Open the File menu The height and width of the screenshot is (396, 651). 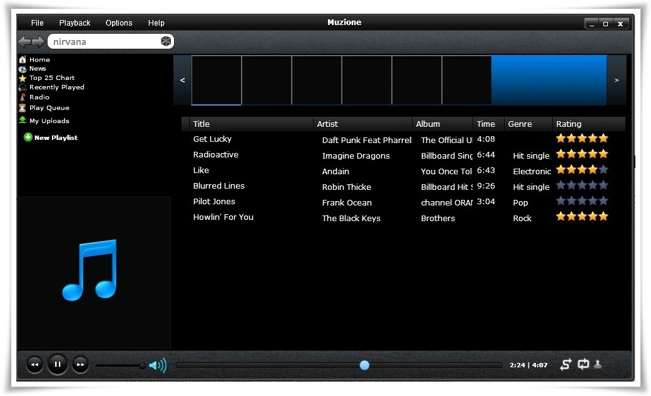[37, 22]
